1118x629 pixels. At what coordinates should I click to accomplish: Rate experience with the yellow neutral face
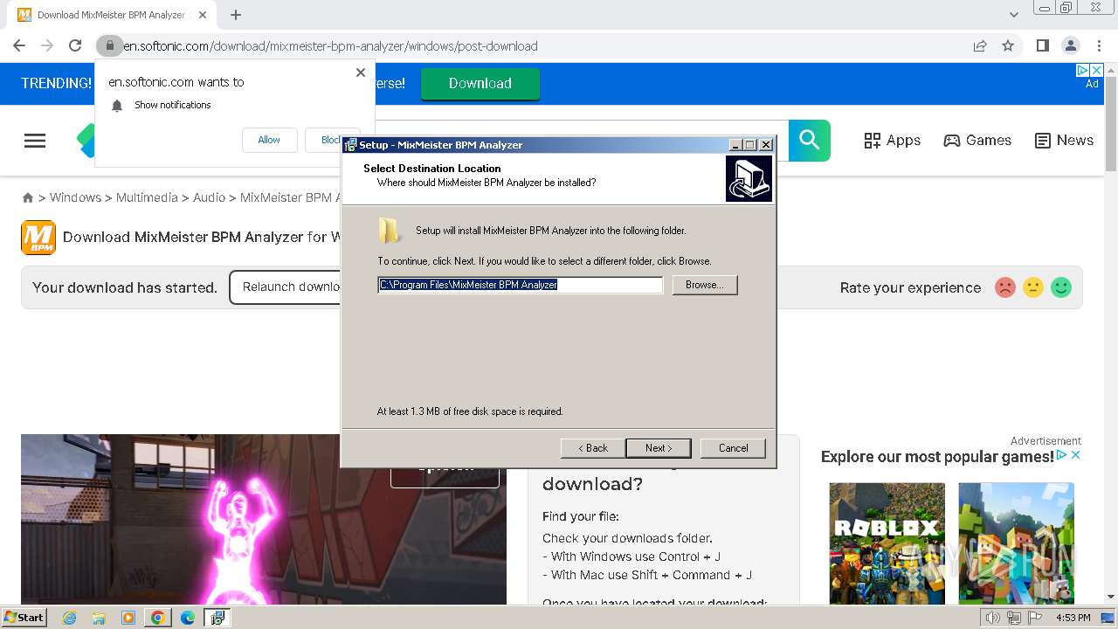1033,287
